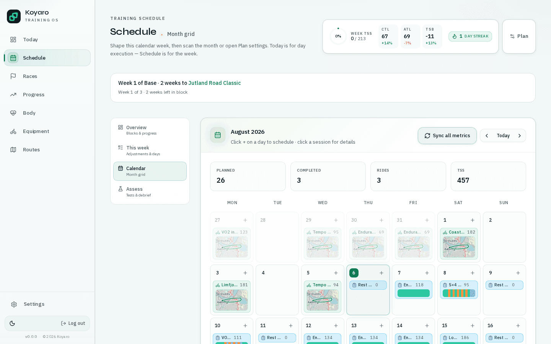Select the Calendar month grid tab
Image resolution: width=551 pixels, height=344 pixels.
pos(150,171)
